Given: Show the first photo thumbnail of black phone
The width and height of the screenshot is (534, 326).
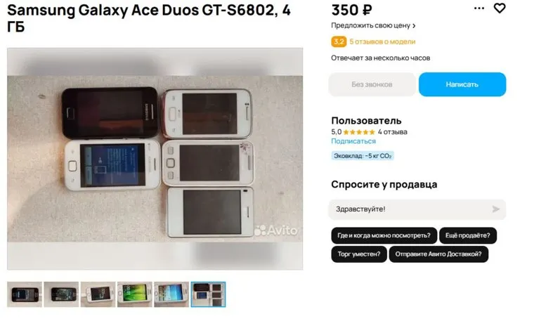Looking at the screenshot, I should [x=25, y=294].
